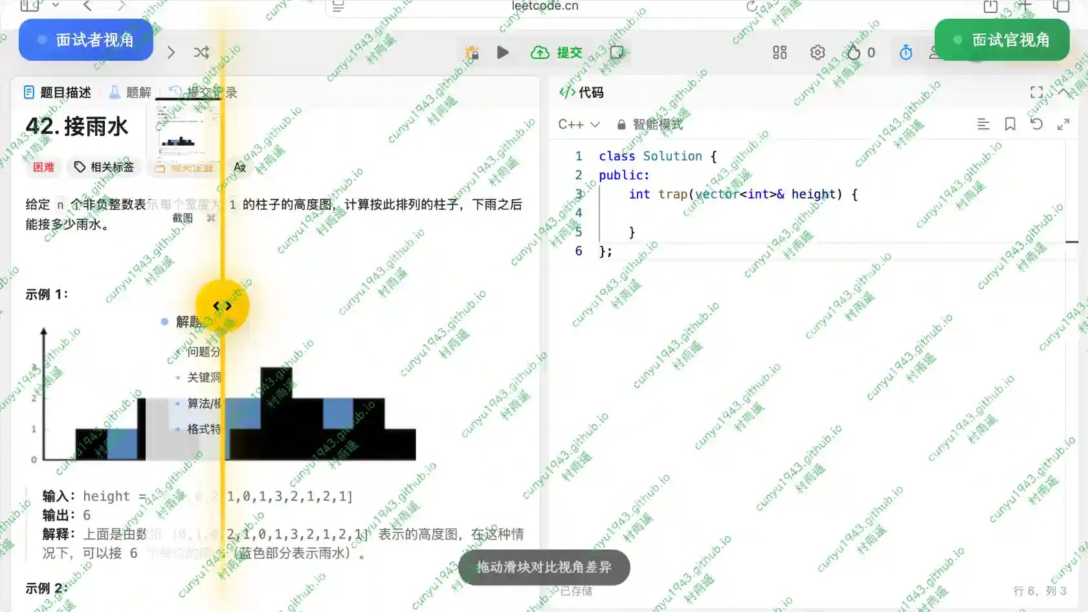This screenshot has height=612, width=1088.
Task: Open the browser share icon
Action: click(990, 6)
